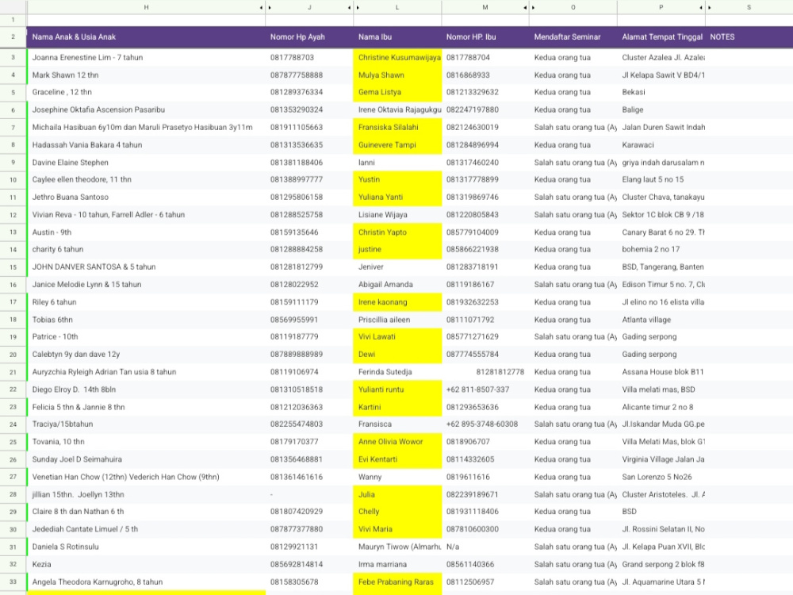Select the highlighted cell 'Christine Kusumawijaya'

point(397,58)
